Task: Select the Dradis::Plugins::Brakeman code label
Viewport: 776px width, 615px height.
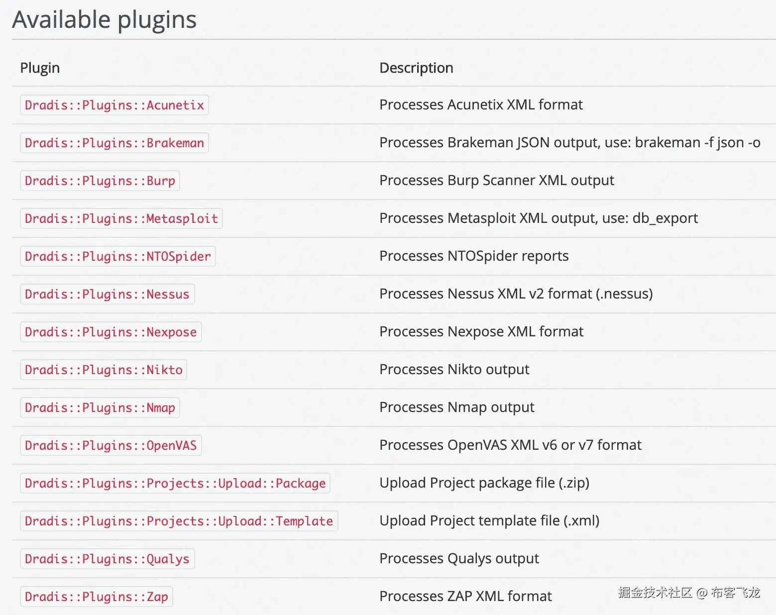Action: pos(114,143)
